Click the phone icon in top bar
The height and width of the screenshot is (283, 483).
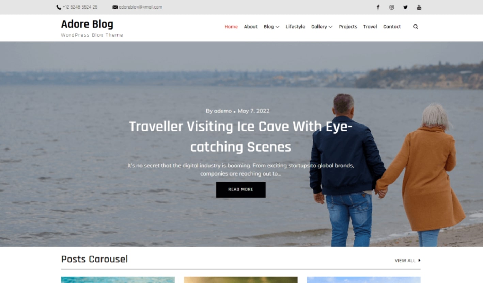click(59, 7)
